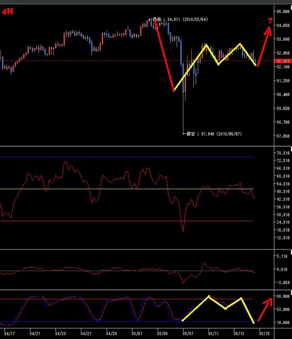Select the 最高 94.971 high annotation label

(178, 20)
